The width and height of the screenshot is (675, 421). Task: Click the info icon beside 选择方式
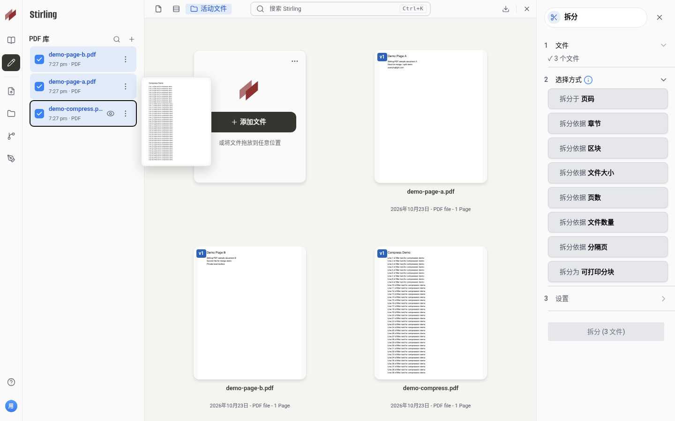click(x=588, y=80)
